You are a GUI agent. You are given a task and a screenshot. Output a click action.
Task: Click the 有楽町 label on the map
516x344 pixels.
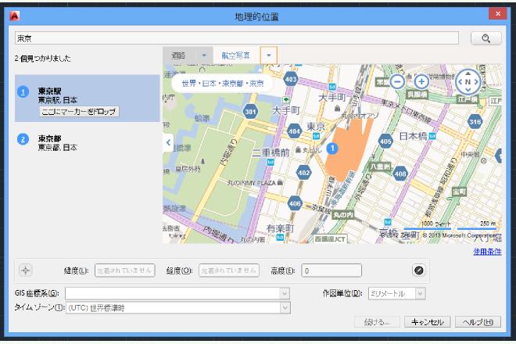tap(280, 228)
